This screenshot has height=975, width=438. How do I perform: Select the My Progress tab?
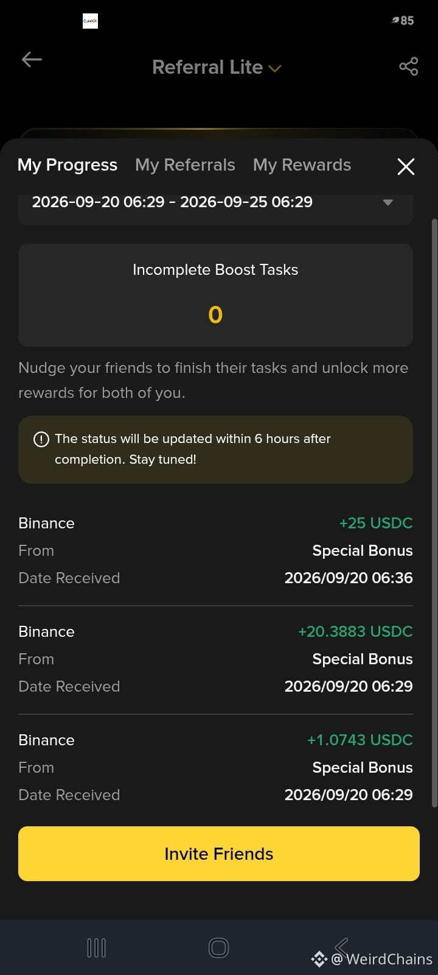[x=68, y=165]
